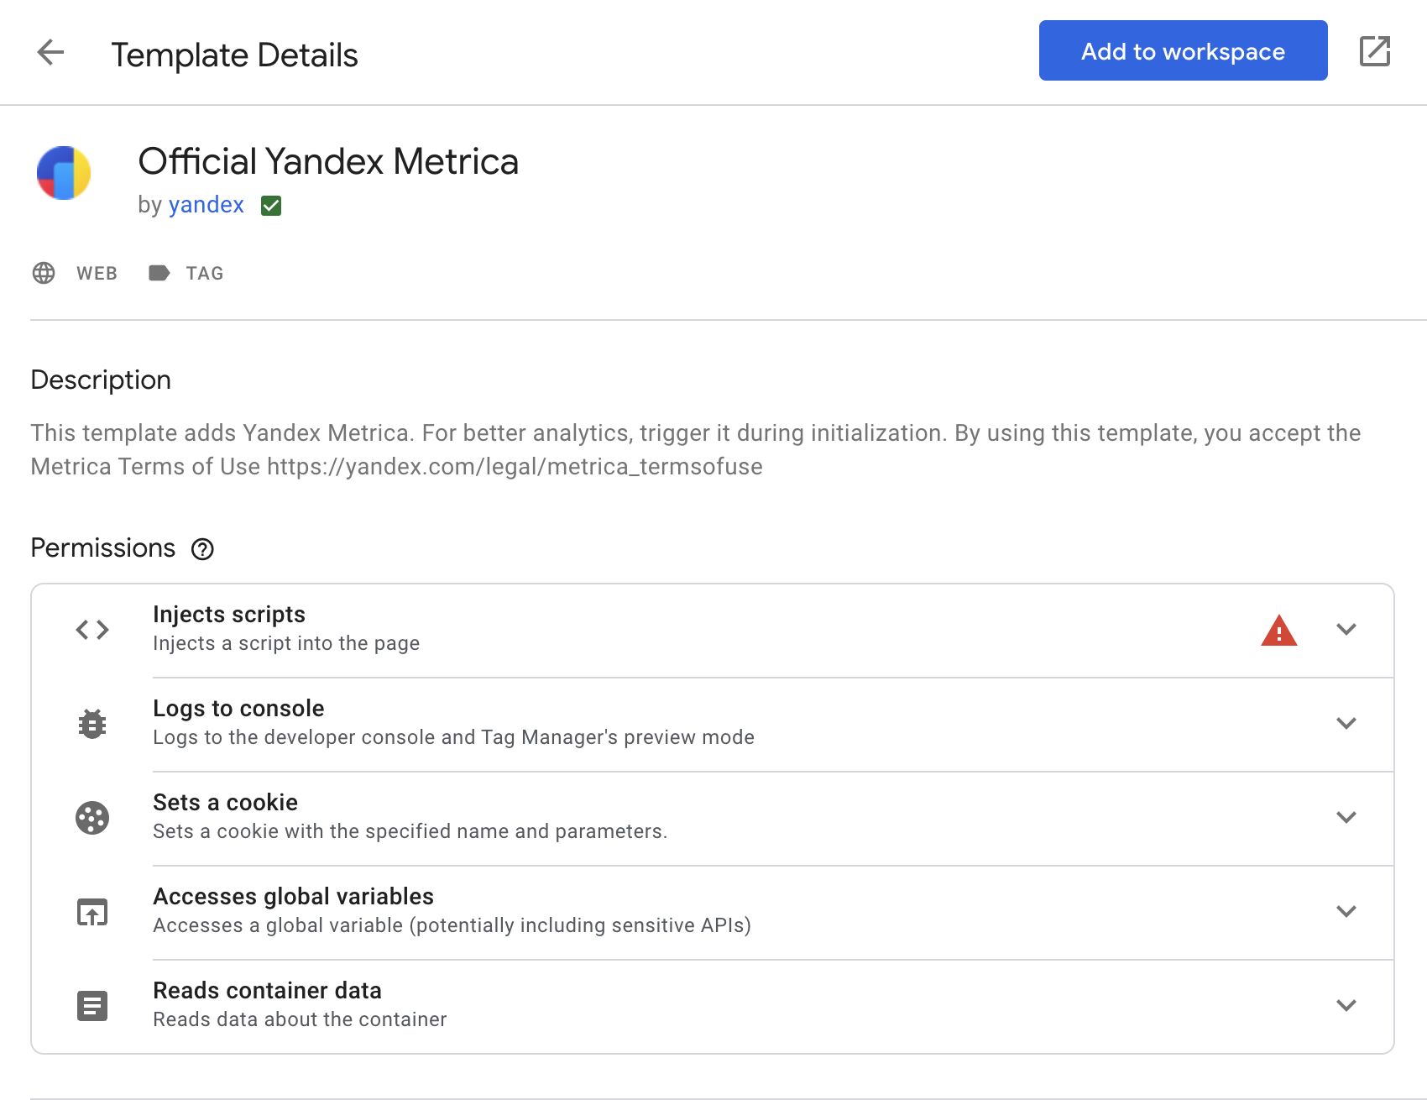
Task: Expand the Logs to console chevron
Action: (1346, 724)
